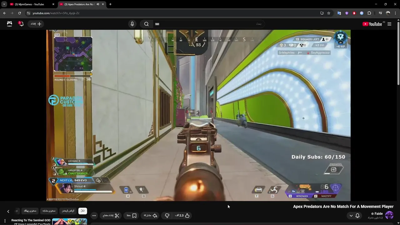Like the video with thumbs up
Viewport: 400px width, 225px height.
(182, 216)
